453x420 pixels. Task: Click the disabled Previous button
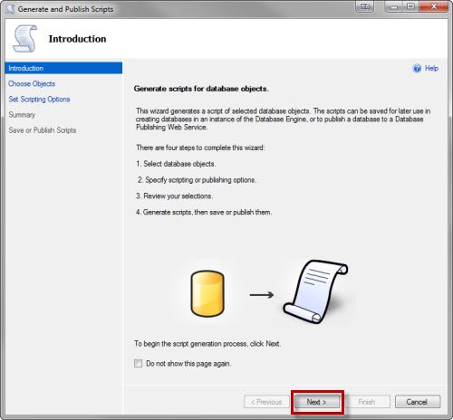[x=266, y=402]
